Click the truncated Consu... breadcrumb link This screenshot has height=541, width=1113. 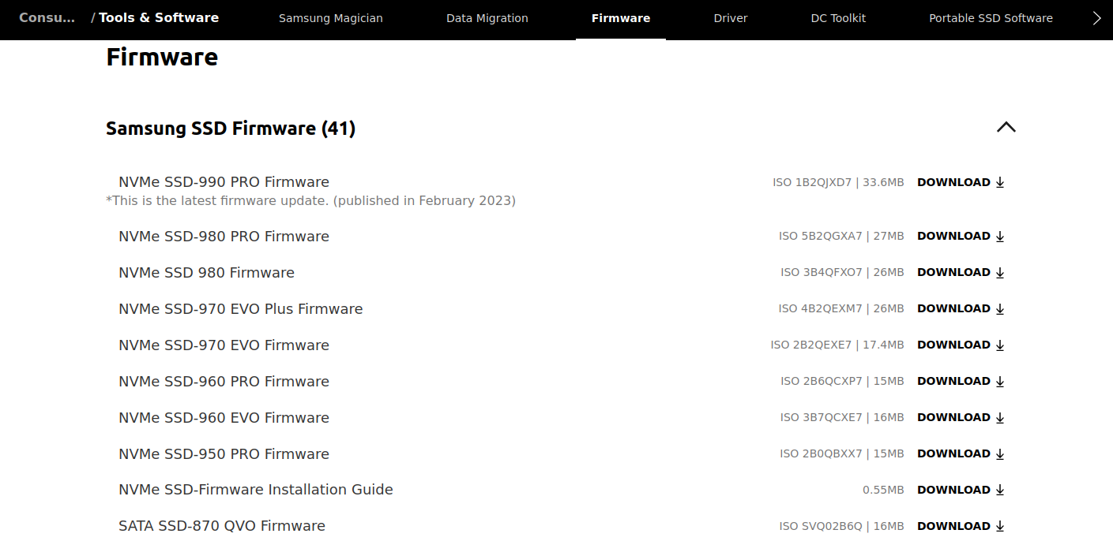pyautogui.click(x=47, y=17)
